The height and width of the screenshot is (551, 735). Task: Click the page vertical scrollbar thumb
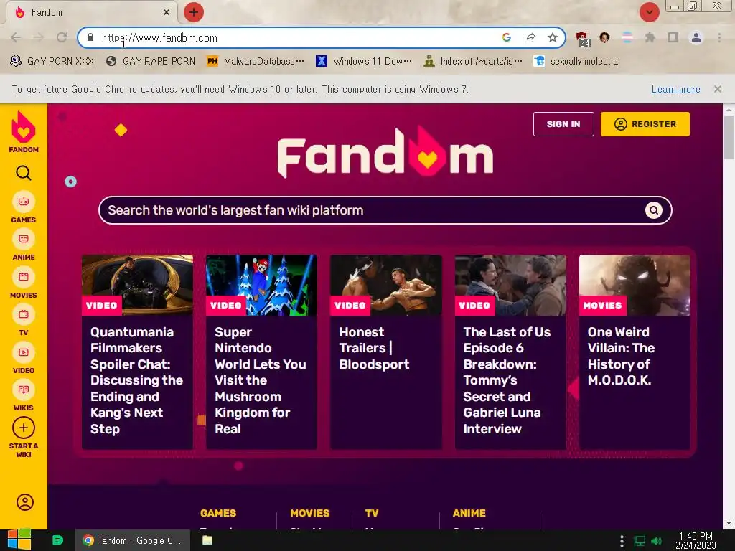coord(729,137)
